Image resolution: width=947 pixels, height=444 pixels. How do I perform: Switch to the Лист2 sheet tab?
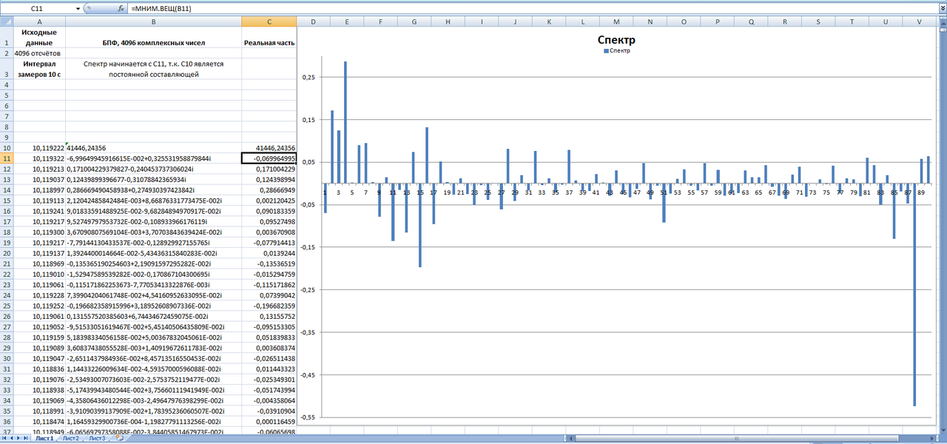coord(71,439)
